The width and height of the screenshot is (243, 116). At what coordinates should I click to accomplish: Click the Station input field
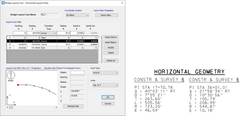(x=77, y=73)
